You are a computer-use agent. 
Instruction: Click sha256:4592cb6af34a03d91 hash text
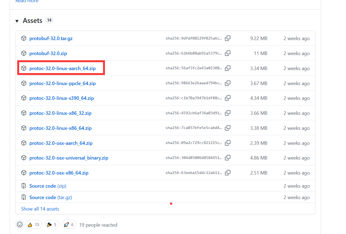[194, 113]
